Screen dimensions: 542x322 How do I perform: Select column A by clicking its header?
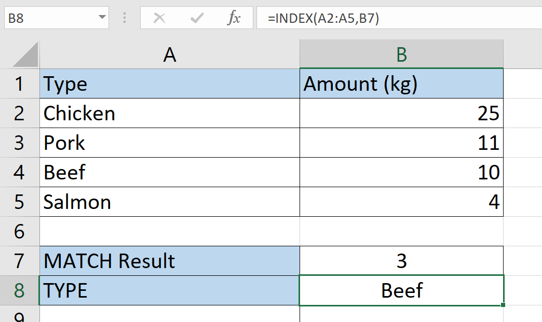pyautogui.click(x=170, y=53)
